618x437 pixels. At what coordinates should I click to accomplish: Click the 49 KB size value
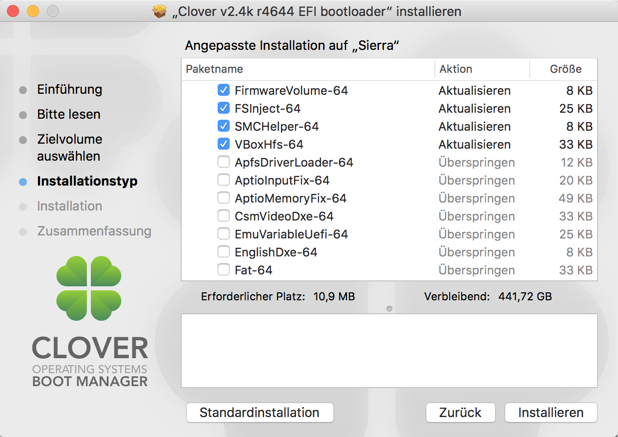(576, 198)
